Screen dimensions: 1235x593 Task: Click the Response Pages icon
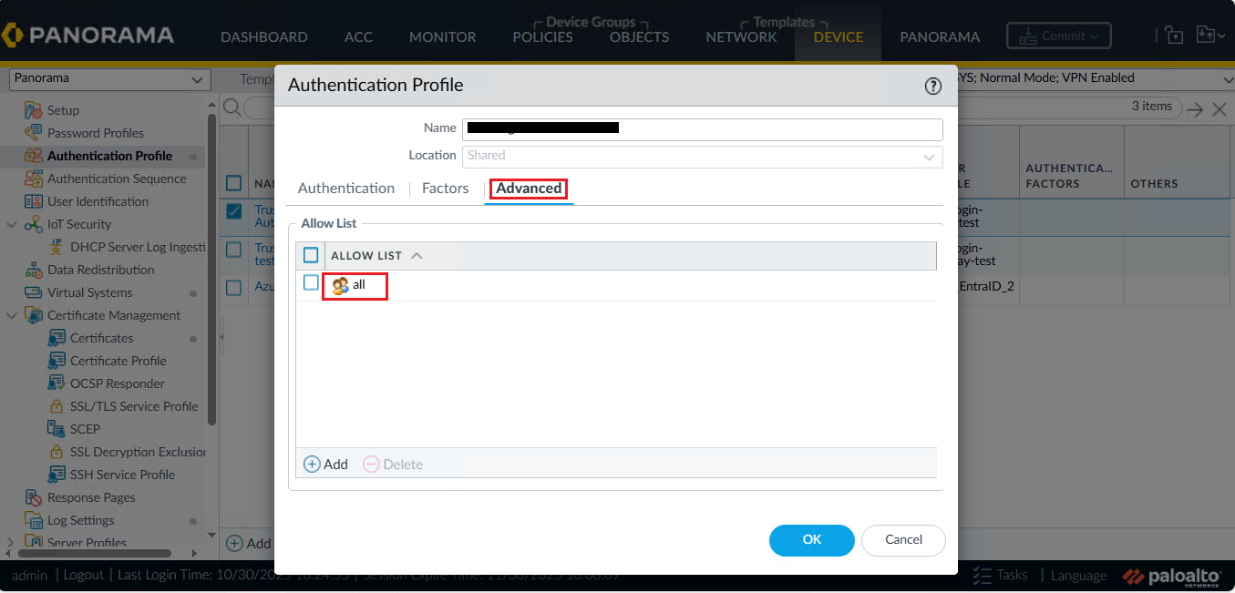(x=34, y=497)
